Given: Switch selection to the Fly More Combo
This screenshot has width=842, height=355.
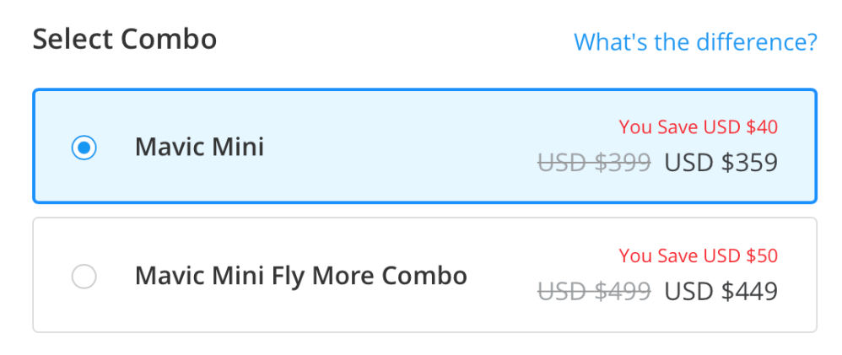Looking at the screenshot, I should coord(84,276).
